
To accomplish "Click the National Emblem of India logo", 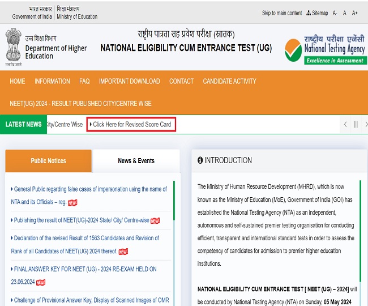I will pos(14,46).
